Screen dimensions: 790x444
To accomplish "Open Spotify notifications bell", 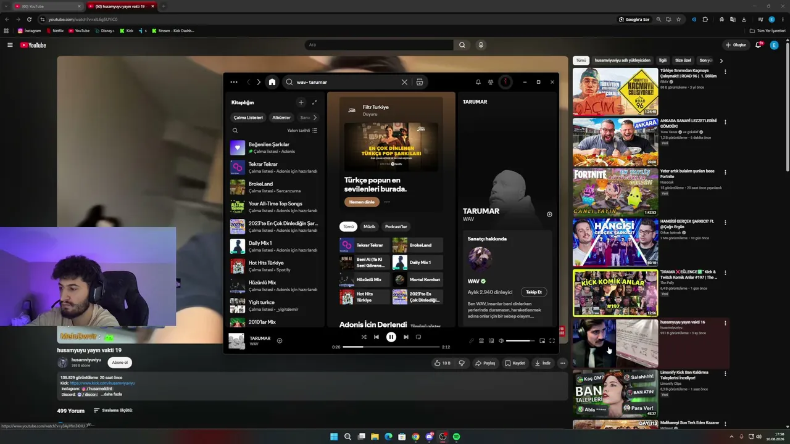I will pyautogui.click(x=478, y=82).
